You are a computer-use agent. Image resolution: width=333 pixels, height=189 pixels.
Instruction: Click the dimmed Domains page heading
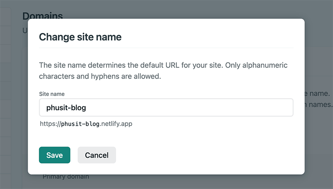coord(43,15)
